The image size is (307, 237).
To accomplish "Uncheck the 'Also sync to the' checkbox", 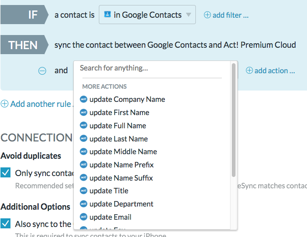I will click(6, 224).
